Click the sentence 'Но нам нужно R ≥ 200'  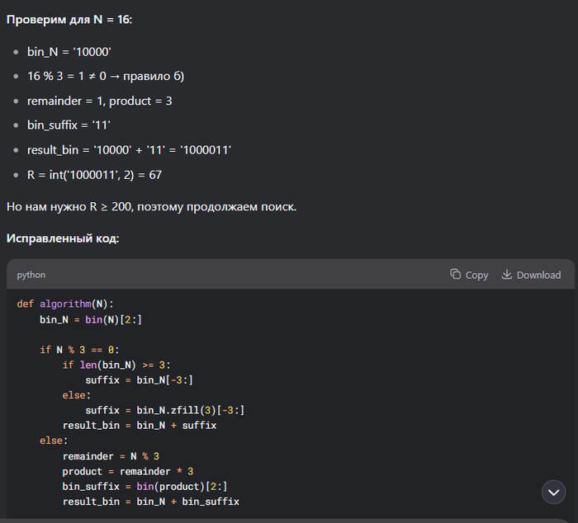coord(151,205)
